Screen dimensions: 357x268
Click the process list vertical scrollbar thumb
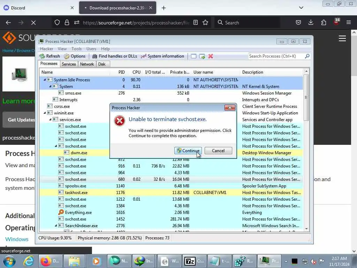[306, 98]
